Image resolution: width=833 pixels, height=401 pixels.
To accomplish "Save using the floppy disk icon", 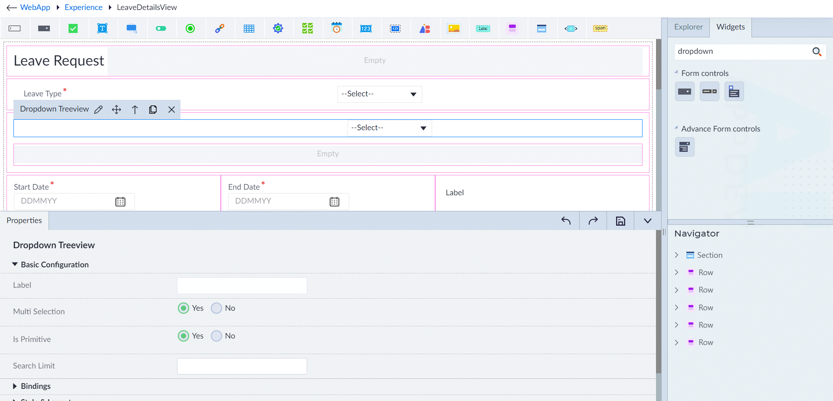I will point(620,220).
